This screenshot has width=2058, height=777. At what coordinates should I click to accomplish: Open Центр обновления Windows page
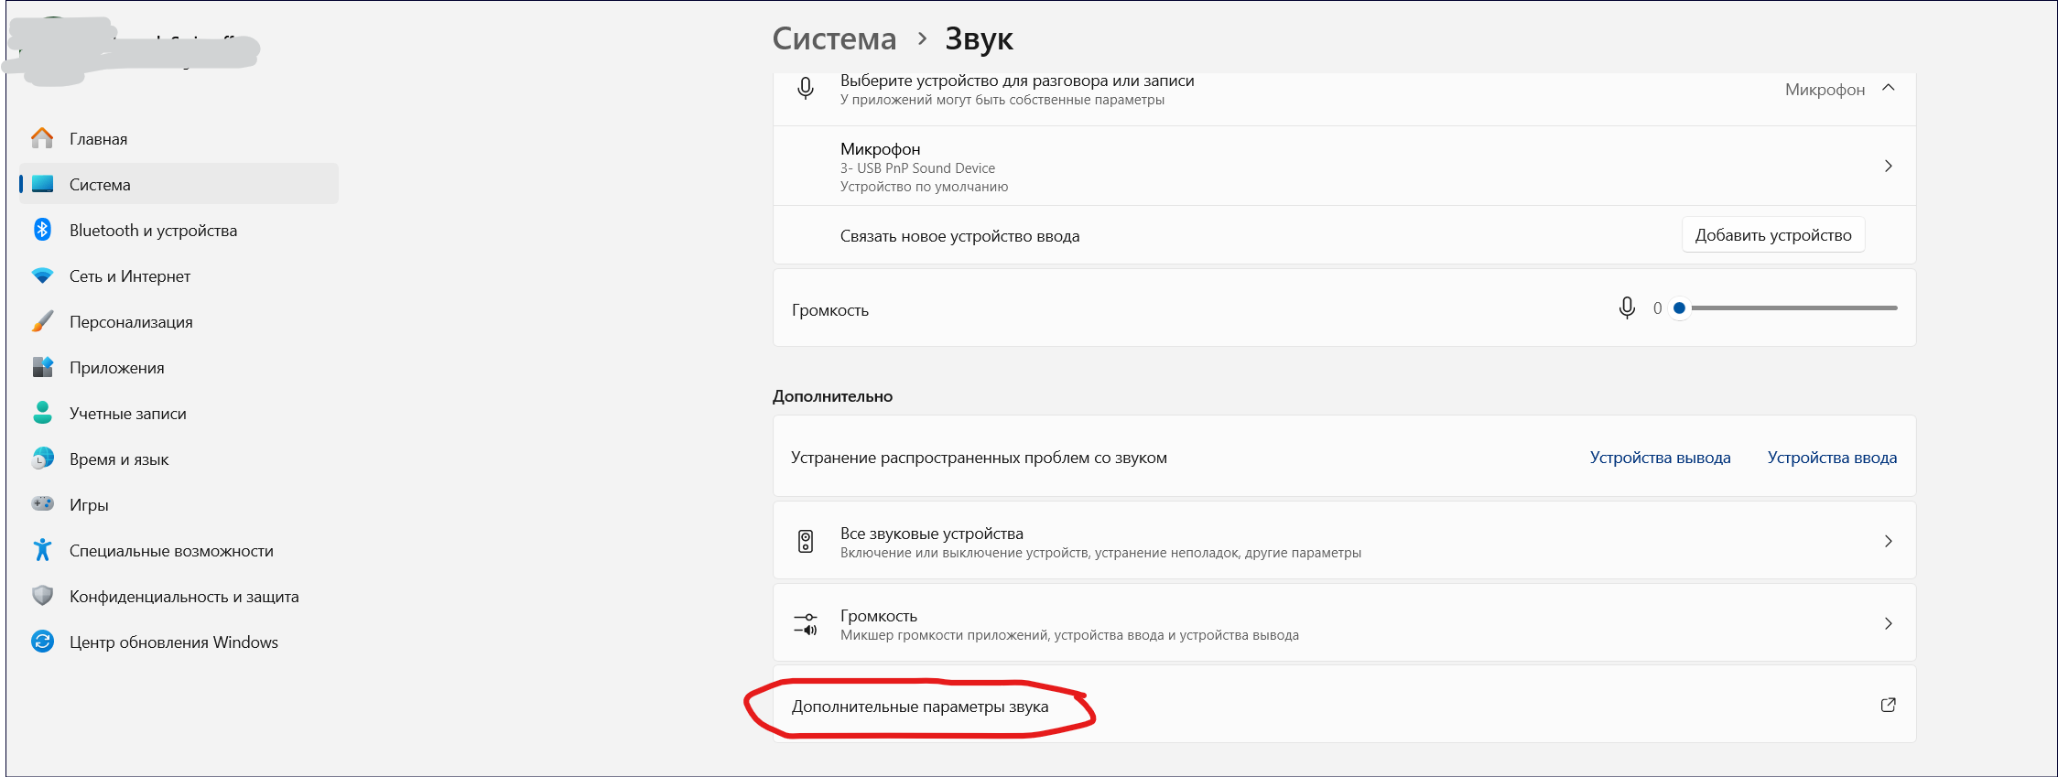pyautogui.click(x=179, y=642)
